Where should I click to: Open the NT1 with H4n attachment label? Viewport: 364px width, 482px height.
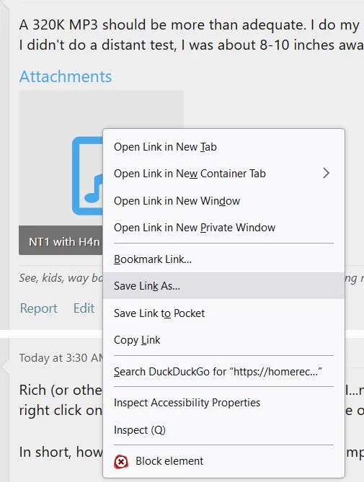pos(64,242)
